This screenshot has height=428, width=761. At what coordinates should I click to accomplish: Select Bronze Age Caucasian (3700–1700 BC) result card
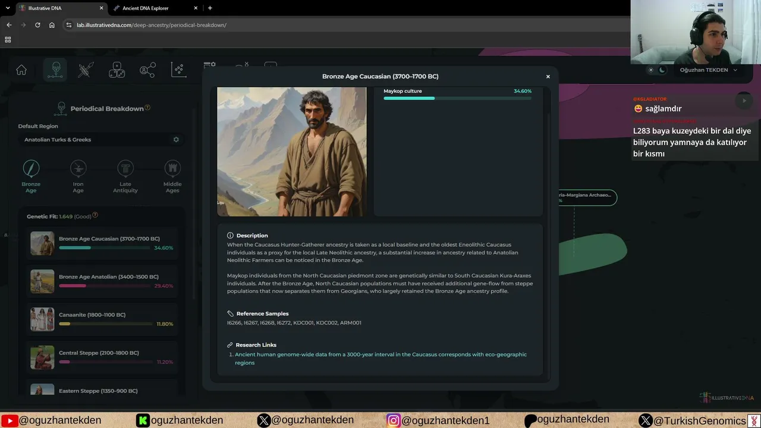point(102,243)
